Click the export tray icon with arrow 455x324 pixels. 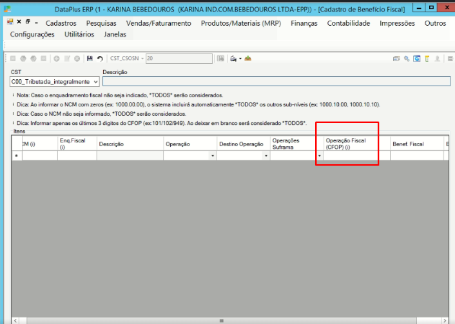click(x=248, y=59)
